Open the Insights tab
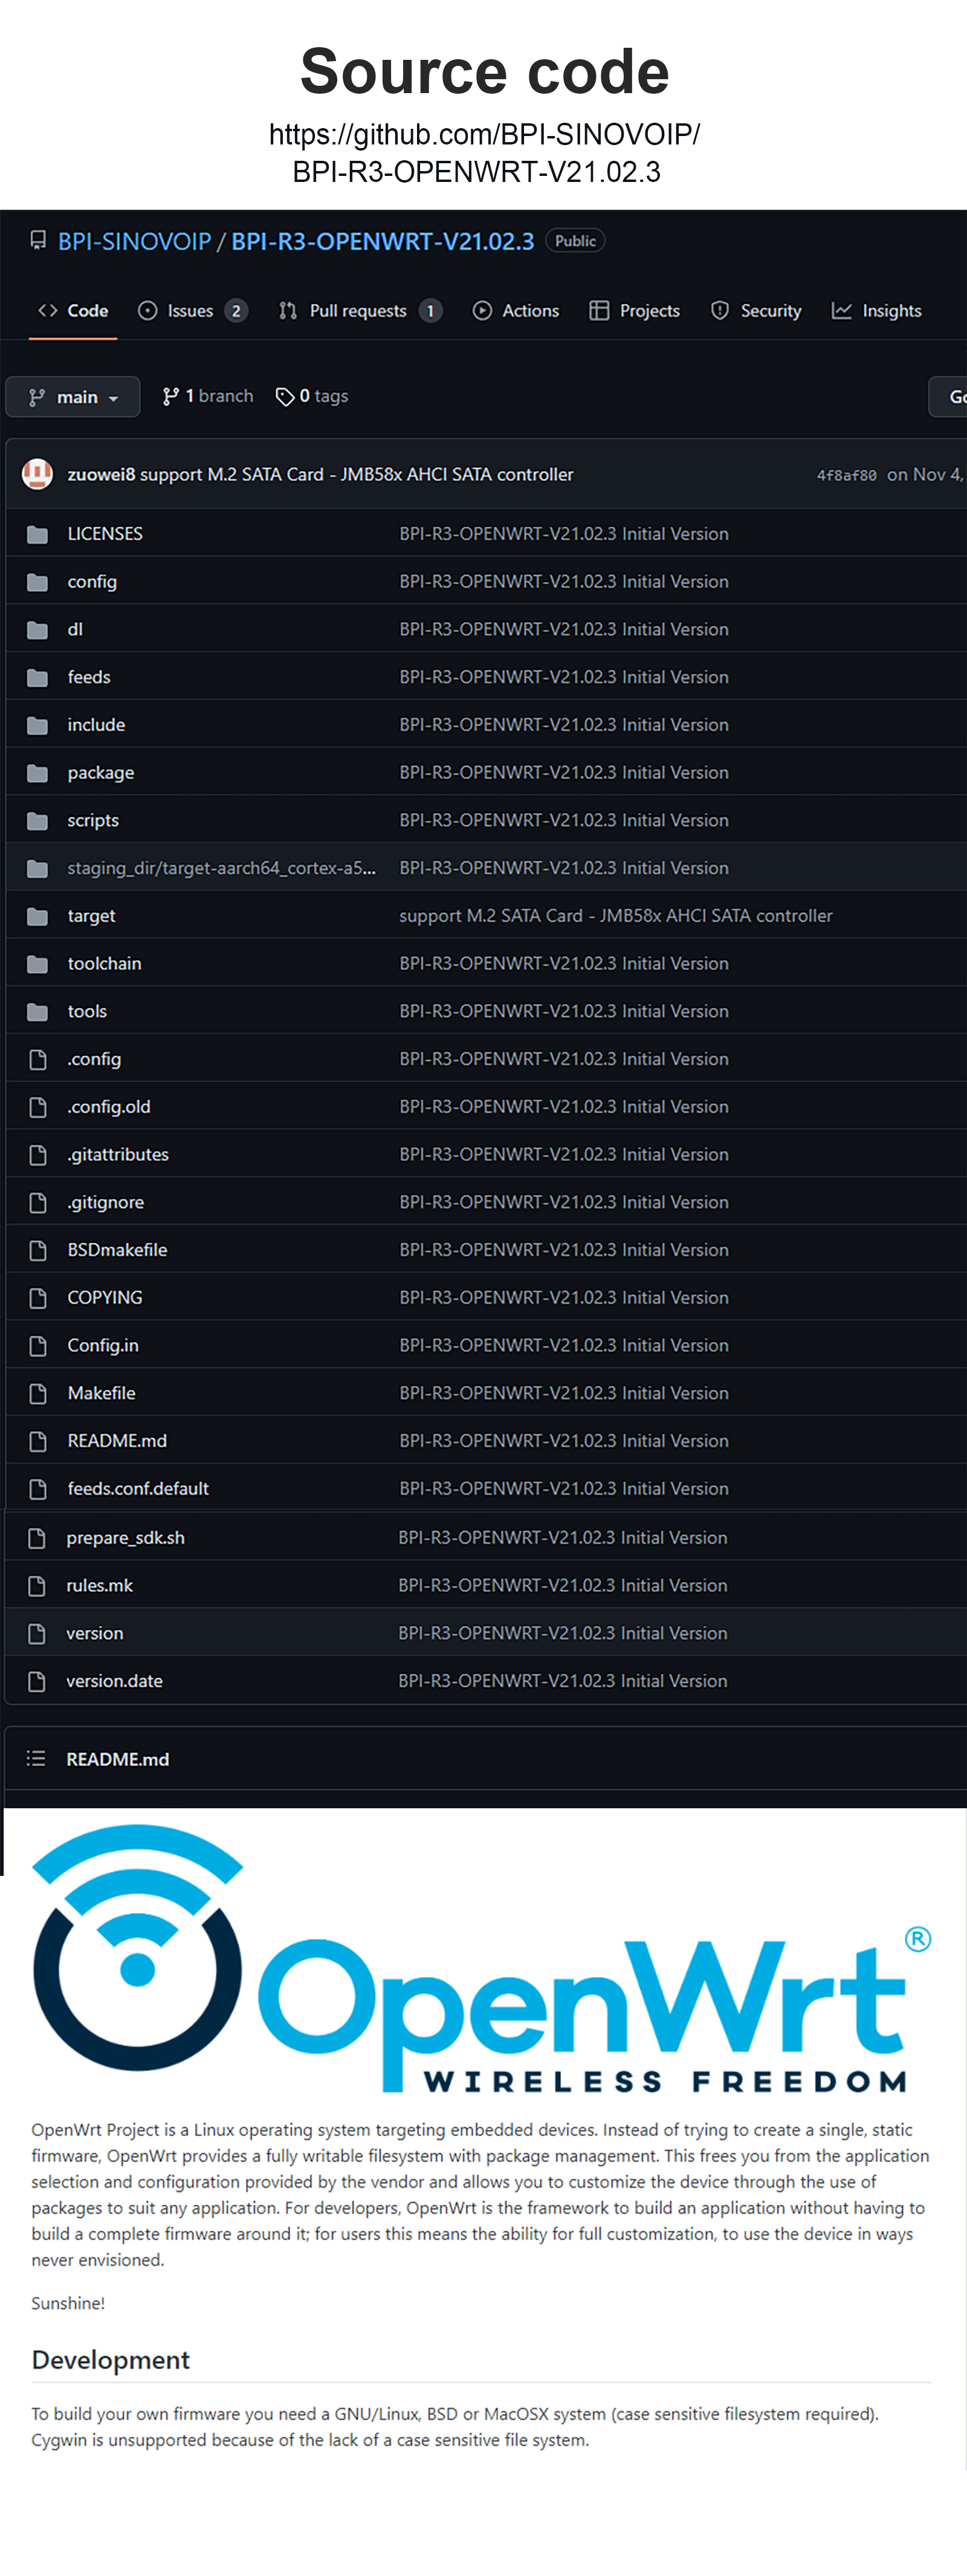The height and width of the screenshot is (2576, 967). pos(877,311)
